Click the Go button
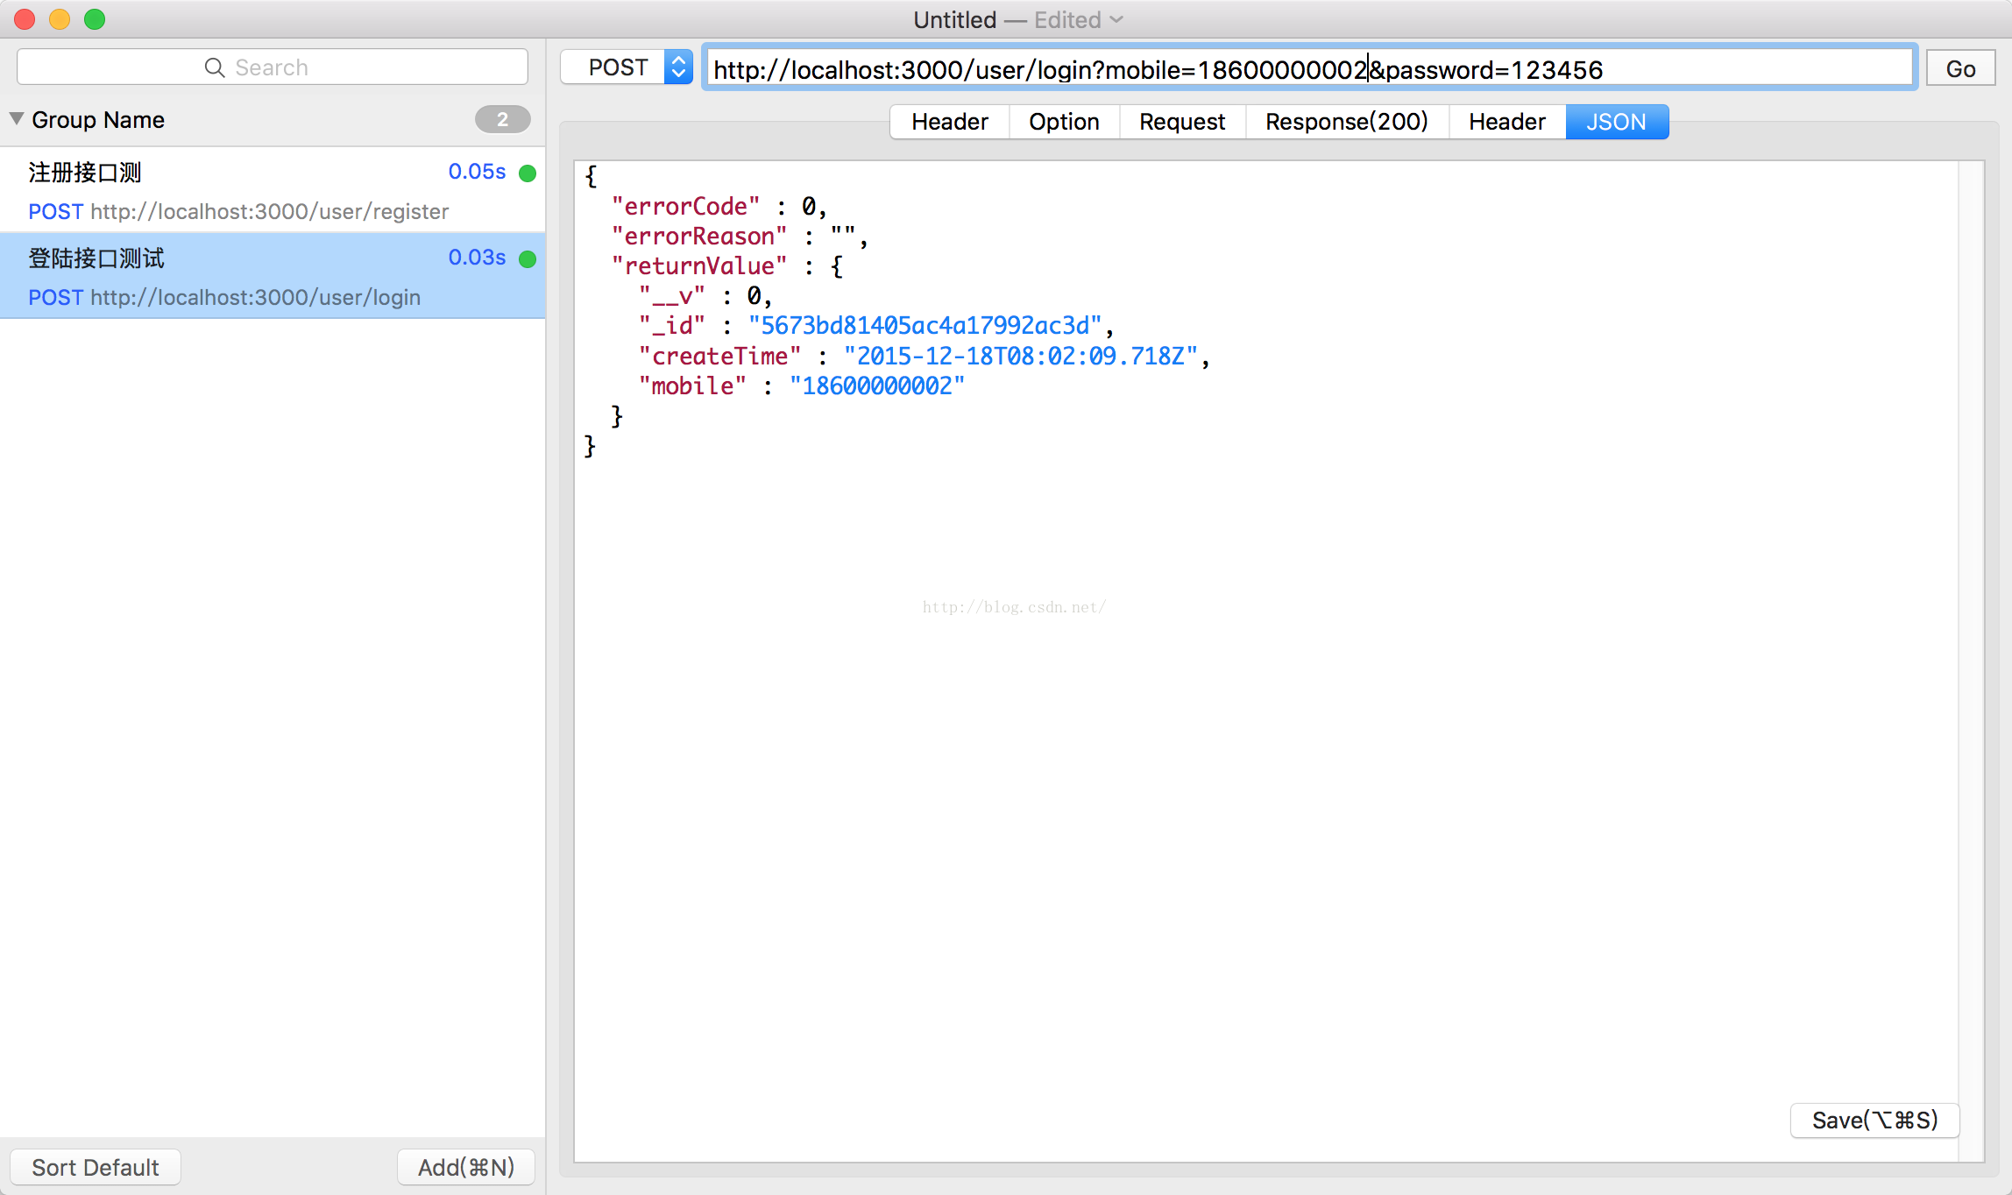The height and width of the screenshot is (1195, 2012). 1960,68
